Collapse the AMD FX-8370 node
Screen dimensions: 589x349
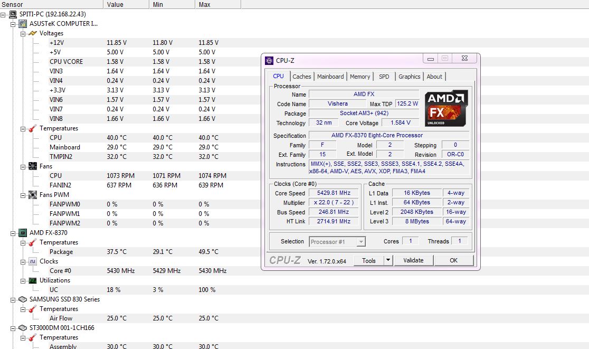click(x=13, y=233)
